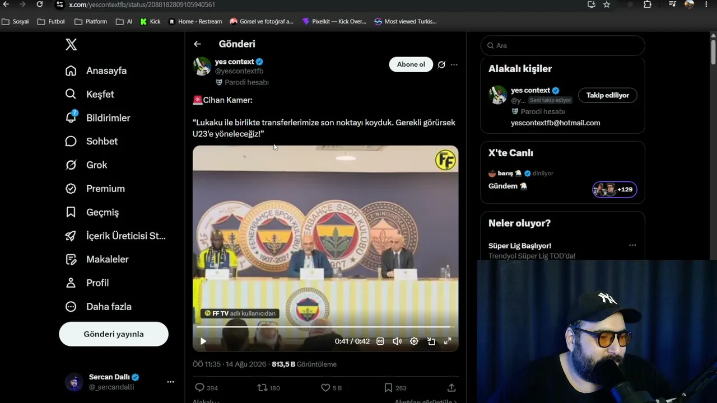Open Makaleler in the sidebar
The height and width of the screenshot is (403, 717).
pos(97,259)
